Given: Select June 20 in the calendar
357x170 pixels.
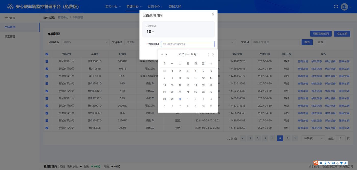Looking at the screenshot, I should click(211, 85).
